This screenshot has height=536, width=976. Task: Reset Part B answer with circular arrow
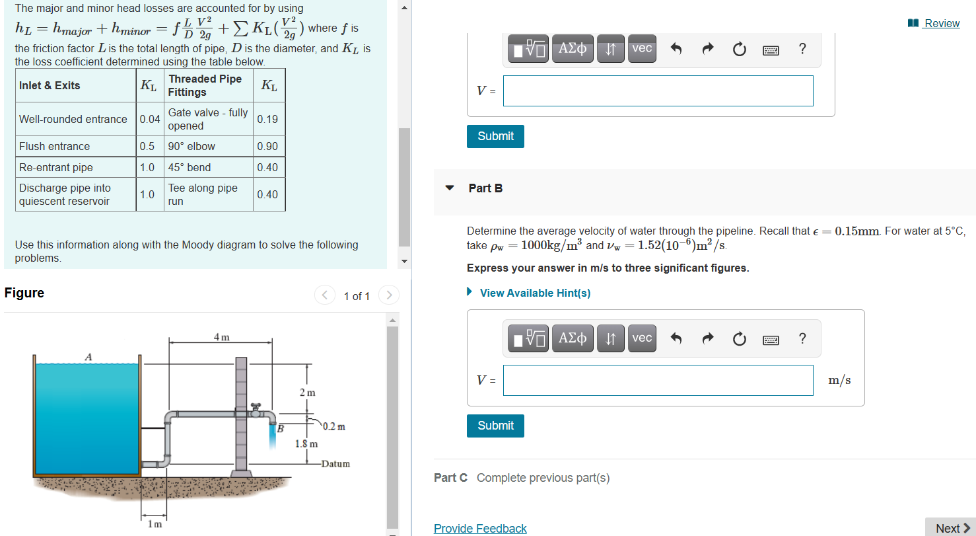point(739,338)
